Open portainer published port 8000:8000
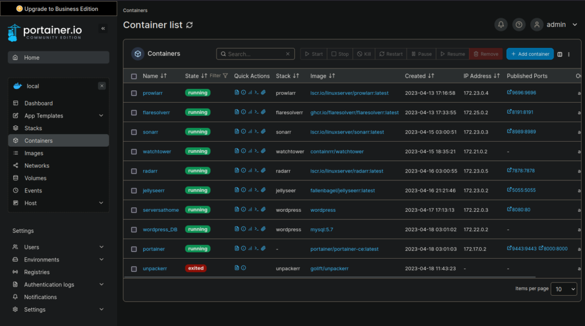 (553, 248)
